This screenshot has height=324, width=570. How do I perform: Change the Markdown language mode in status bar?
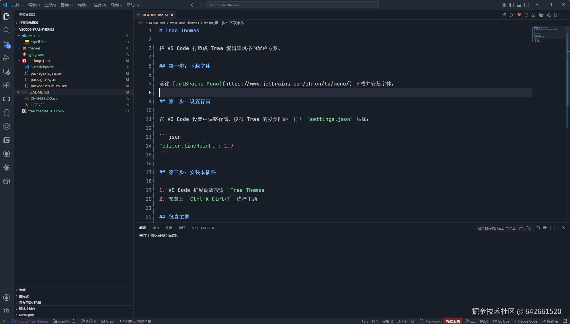click(433, 321)
